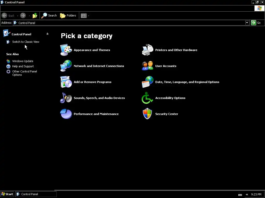The height and width of the screenshot is (198, 265).
Task: Click the Go button beside address bar
Action: pyautogui.click(x=256, y=23)
